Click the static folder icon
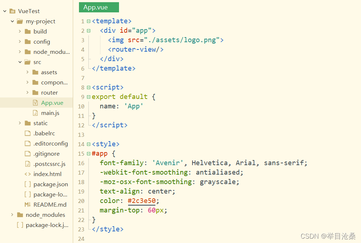Image resolution: width=361 pixels, height=243 pixels. point(28,123)
